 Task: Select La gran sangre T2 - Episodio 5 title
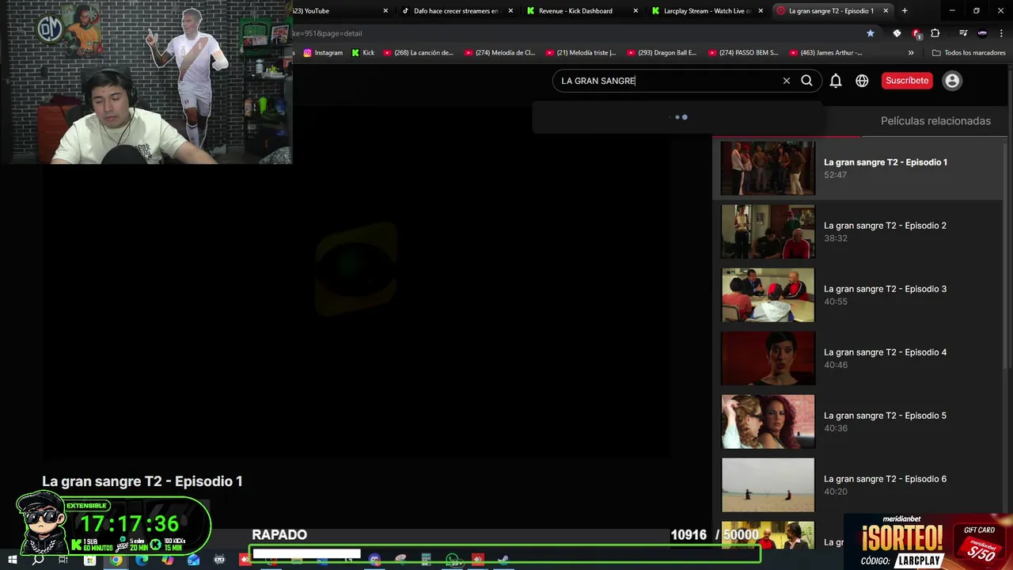pyautogui.click(x=885, y=416)
